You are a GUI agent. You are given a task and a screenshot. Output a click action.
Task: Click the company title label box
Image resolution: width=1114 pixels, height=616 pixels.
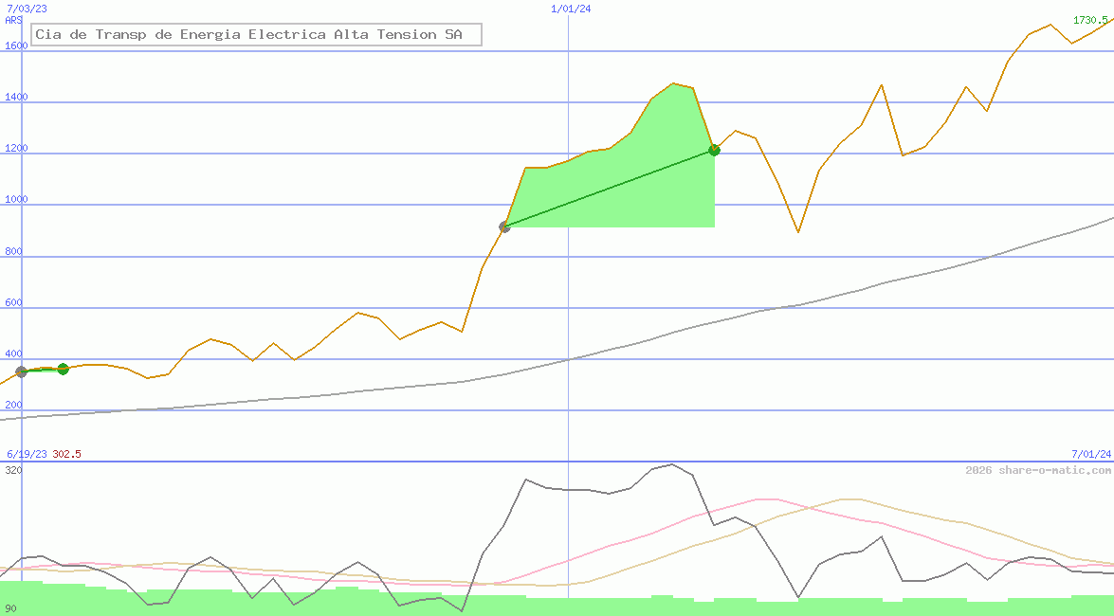pyautogui.click(x=257, y=34)
